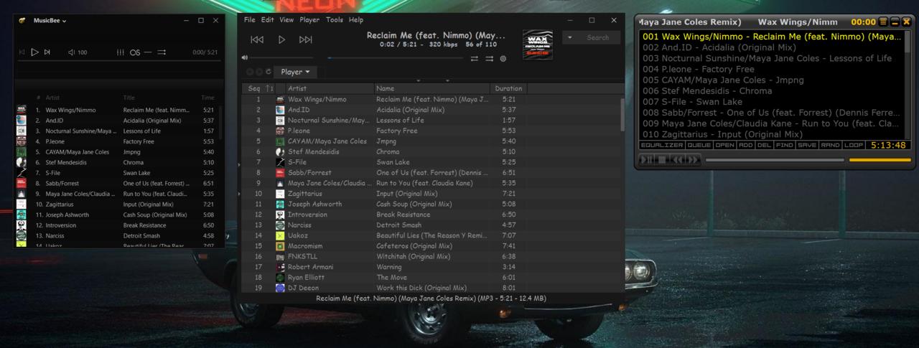The width and height of the screenshot is (919, 348).
Task: Click the Last.fm scrobble icon in MusicBee
Action: (x=134, y=52)
